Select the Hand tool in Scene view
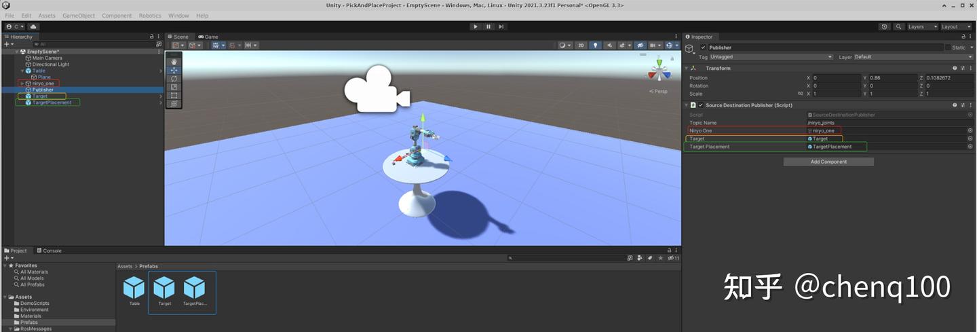Image resolution: width=977 pixels, height=332 pixels. click(x=174, y=62)
